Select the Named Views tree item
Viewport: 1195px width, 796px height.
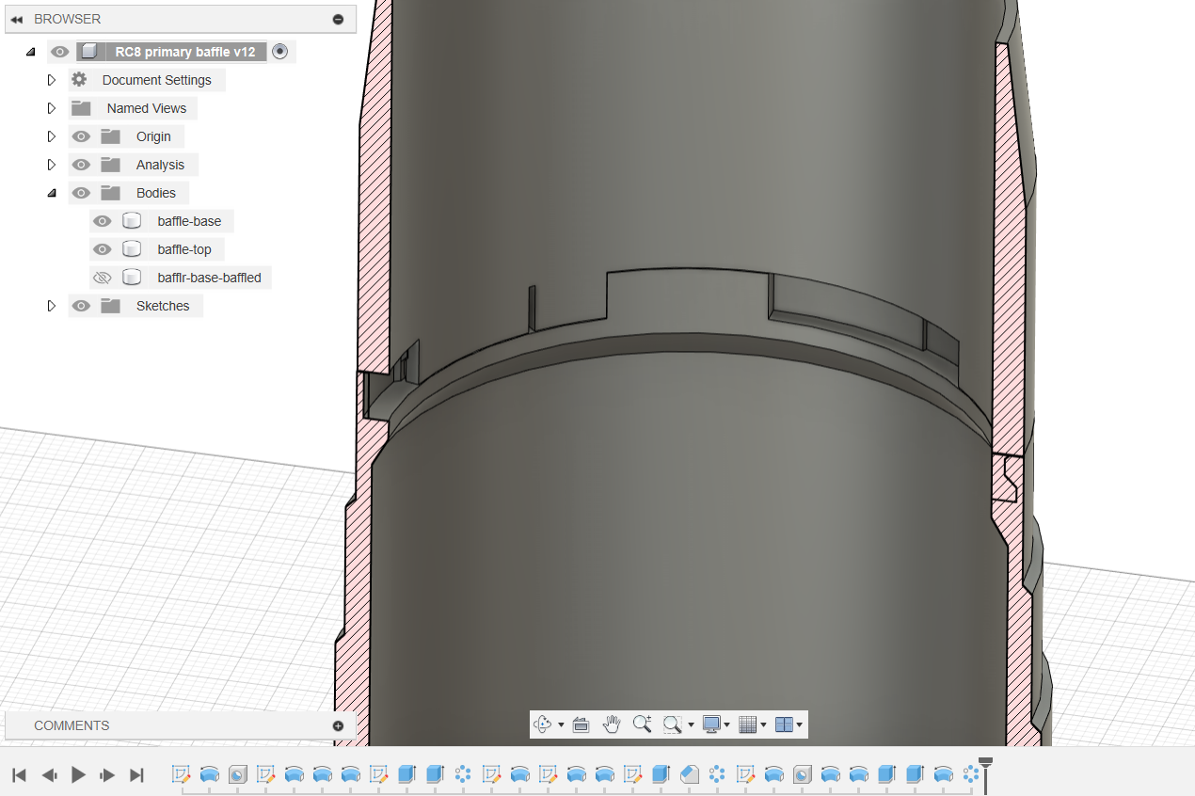[x=146, y=108]
